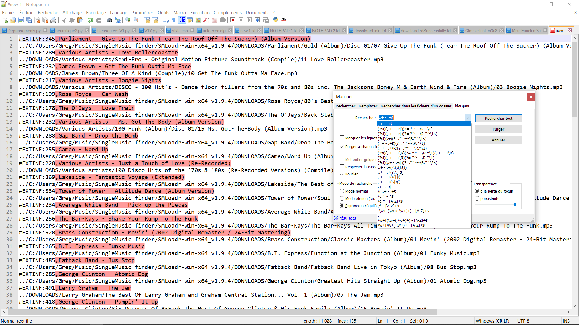
Task: Start macro recording with the red record icon
Action: (233, 20)
